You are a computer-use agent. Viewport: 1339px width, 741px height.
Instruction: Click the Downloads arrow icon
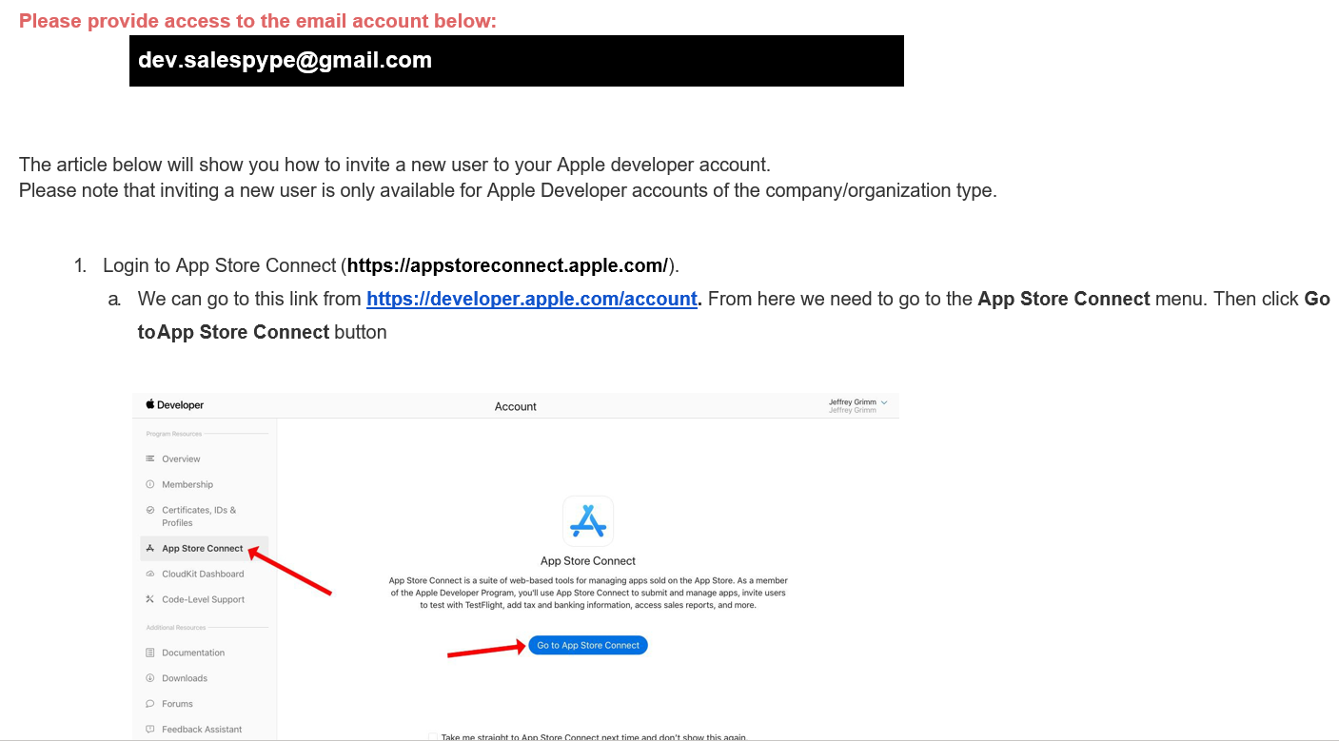(149, 678)
